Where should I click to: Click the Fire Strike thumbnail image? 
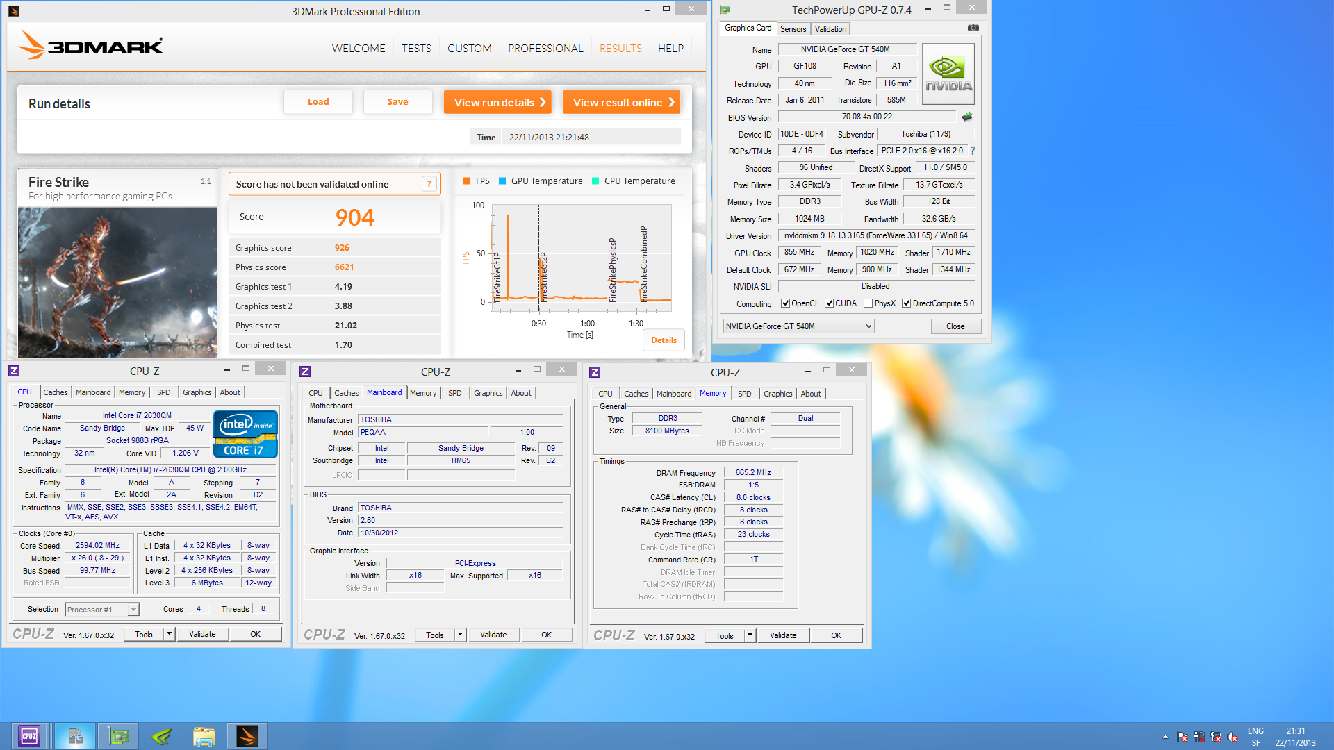[x=117, y=282]
